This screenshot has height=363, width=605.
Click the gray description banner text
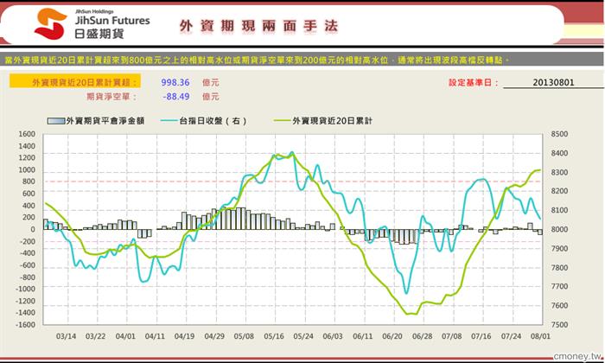257,60
